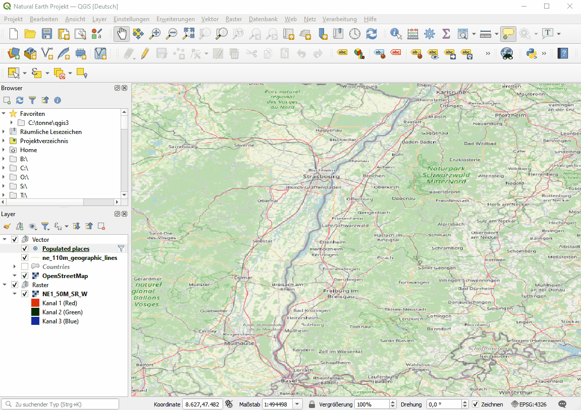Refresh the map canvas
581x410 pixels.
tap(371, 33)
